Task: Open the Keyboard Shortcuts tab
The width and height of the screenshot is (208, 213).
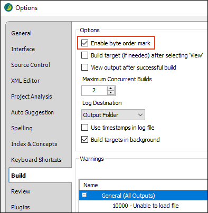Action: (36, 160)
